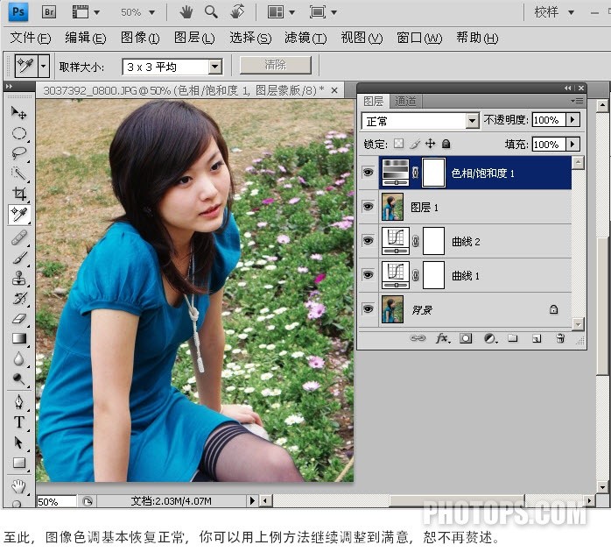611x552 pixels.
Task: Create a new layer
Action: pyautogui.click(x=537, y=338)
